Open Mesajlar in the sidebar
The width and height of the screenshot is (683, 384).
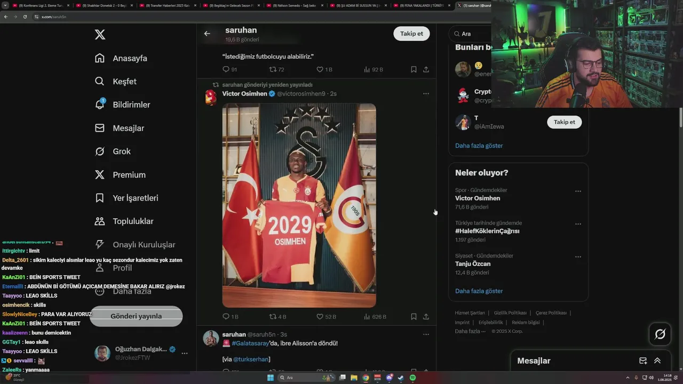tap(119, 128)
